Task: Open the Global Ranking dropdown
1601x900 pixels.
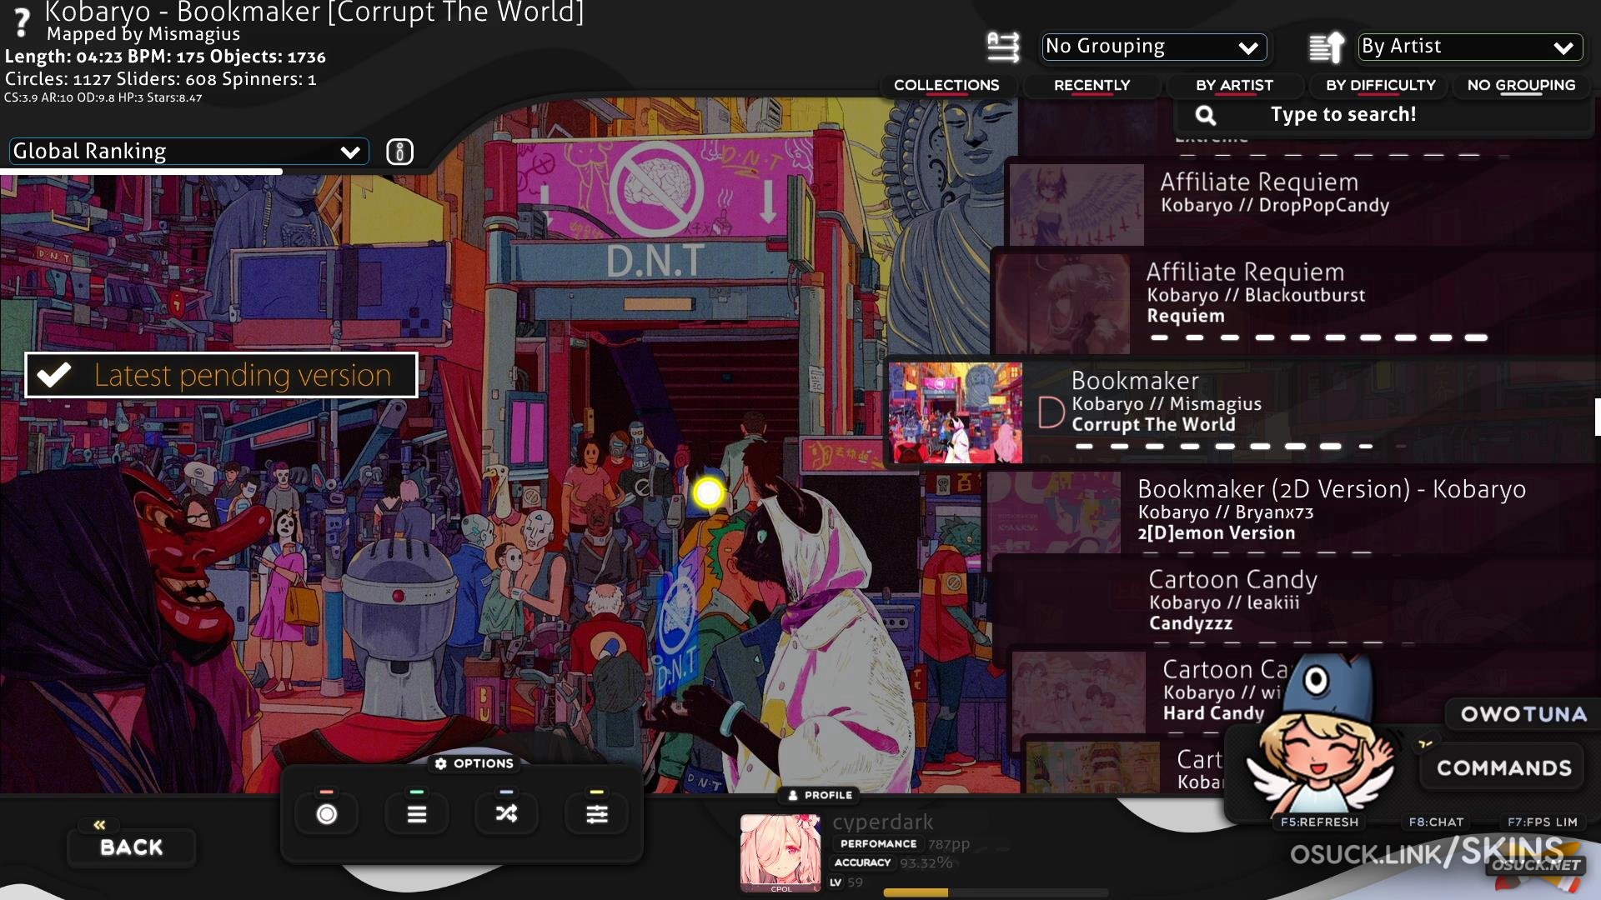Action: (188, 152)
